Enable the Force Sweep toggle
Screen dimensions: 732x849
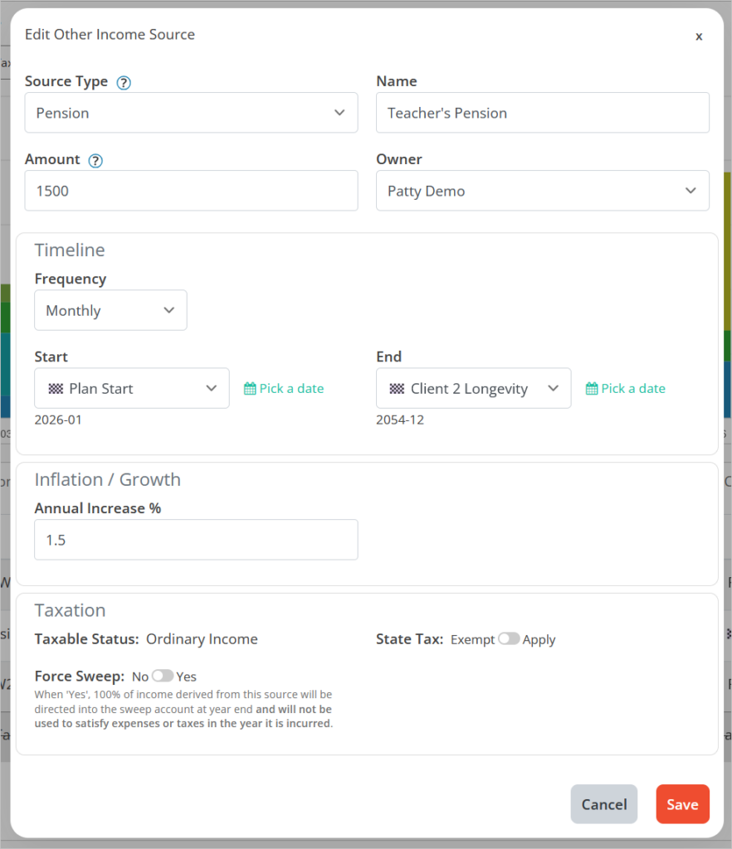pos(163,677)
